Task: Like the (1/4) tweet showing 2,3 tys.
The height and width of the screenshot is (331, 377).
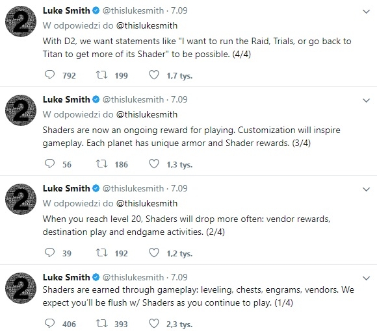Action: pyautogui.click(x=154, y=323)
